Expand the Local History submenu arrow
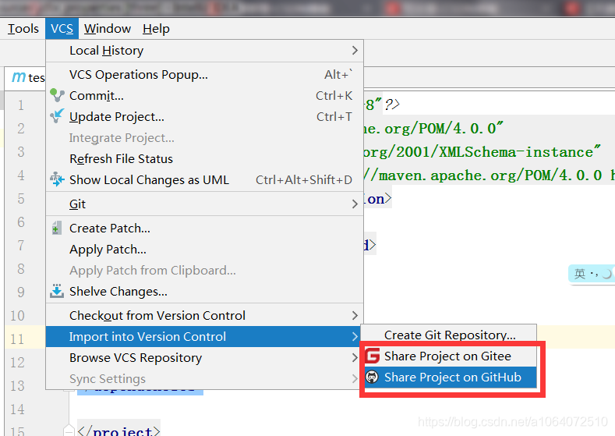Image resolution: width=615 pixels, height=436 pixels. [x=355, y=50]
